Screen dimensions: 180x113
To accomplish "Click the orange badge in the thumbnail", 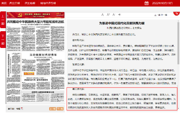I will click(x=29, y=73).
